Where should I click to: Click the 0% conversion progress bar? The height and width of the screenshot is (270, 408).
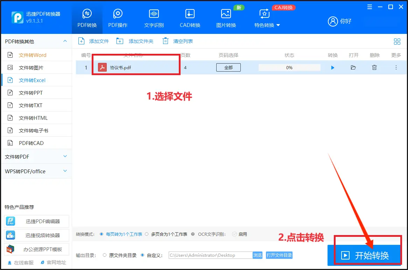[x=289, y=68]
